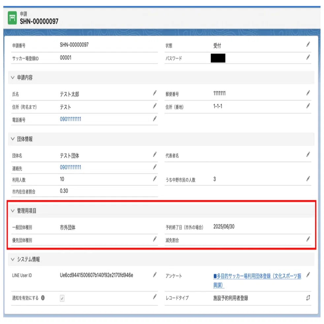Edit the アンケート field pencil icon

pos(308,275)
